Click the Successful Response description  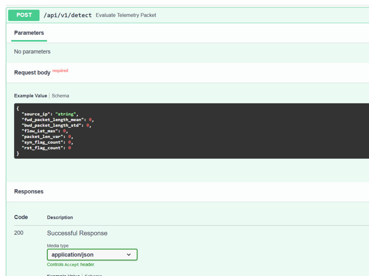[x=77, y=233]
